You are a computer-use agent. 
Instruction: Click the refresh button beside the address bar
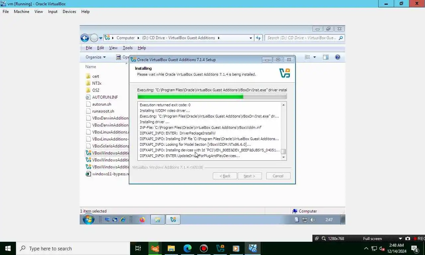258,38
